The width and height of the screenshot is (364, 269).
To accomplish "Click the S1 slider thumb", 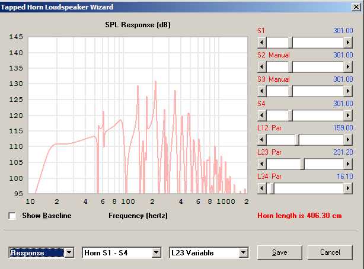I will click(x=290, y=43).
